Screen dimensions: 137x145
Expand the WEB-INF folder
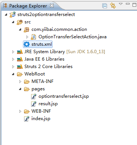20,111
